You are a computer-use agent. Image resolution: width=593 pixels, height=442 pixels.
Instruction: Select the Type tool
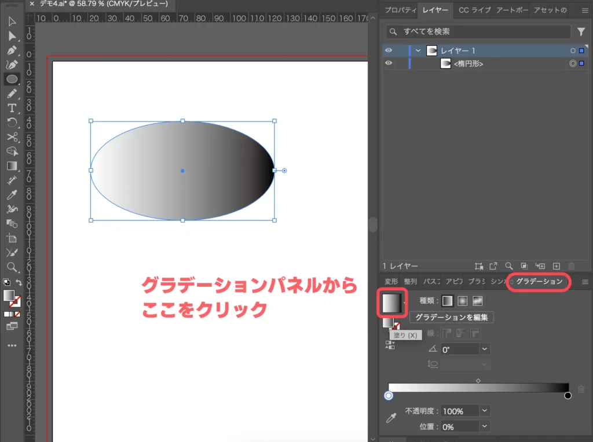tap(12, 108)
